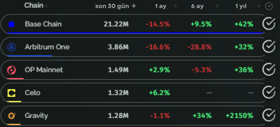Click the +6.2% monthly change
Screen dimensions: 280x127
pyautogui.click(x=159, y=93)
